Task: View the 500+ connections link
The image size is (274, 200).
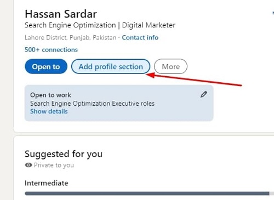Action: 51,50
